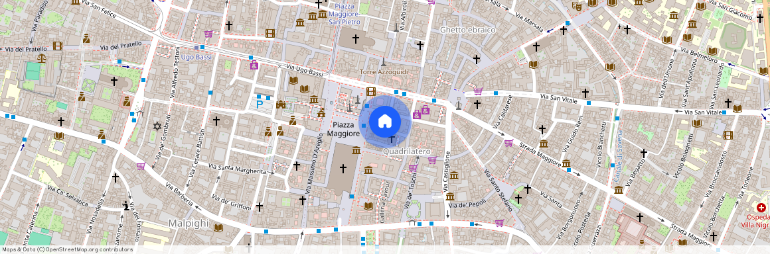Select the Ghetto ebraico label
The width and height of the screenshot is (770, 254).
(467, 30)
